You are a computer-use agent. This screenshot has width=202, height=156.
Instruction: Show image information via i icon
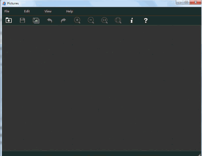pos(132,21)
